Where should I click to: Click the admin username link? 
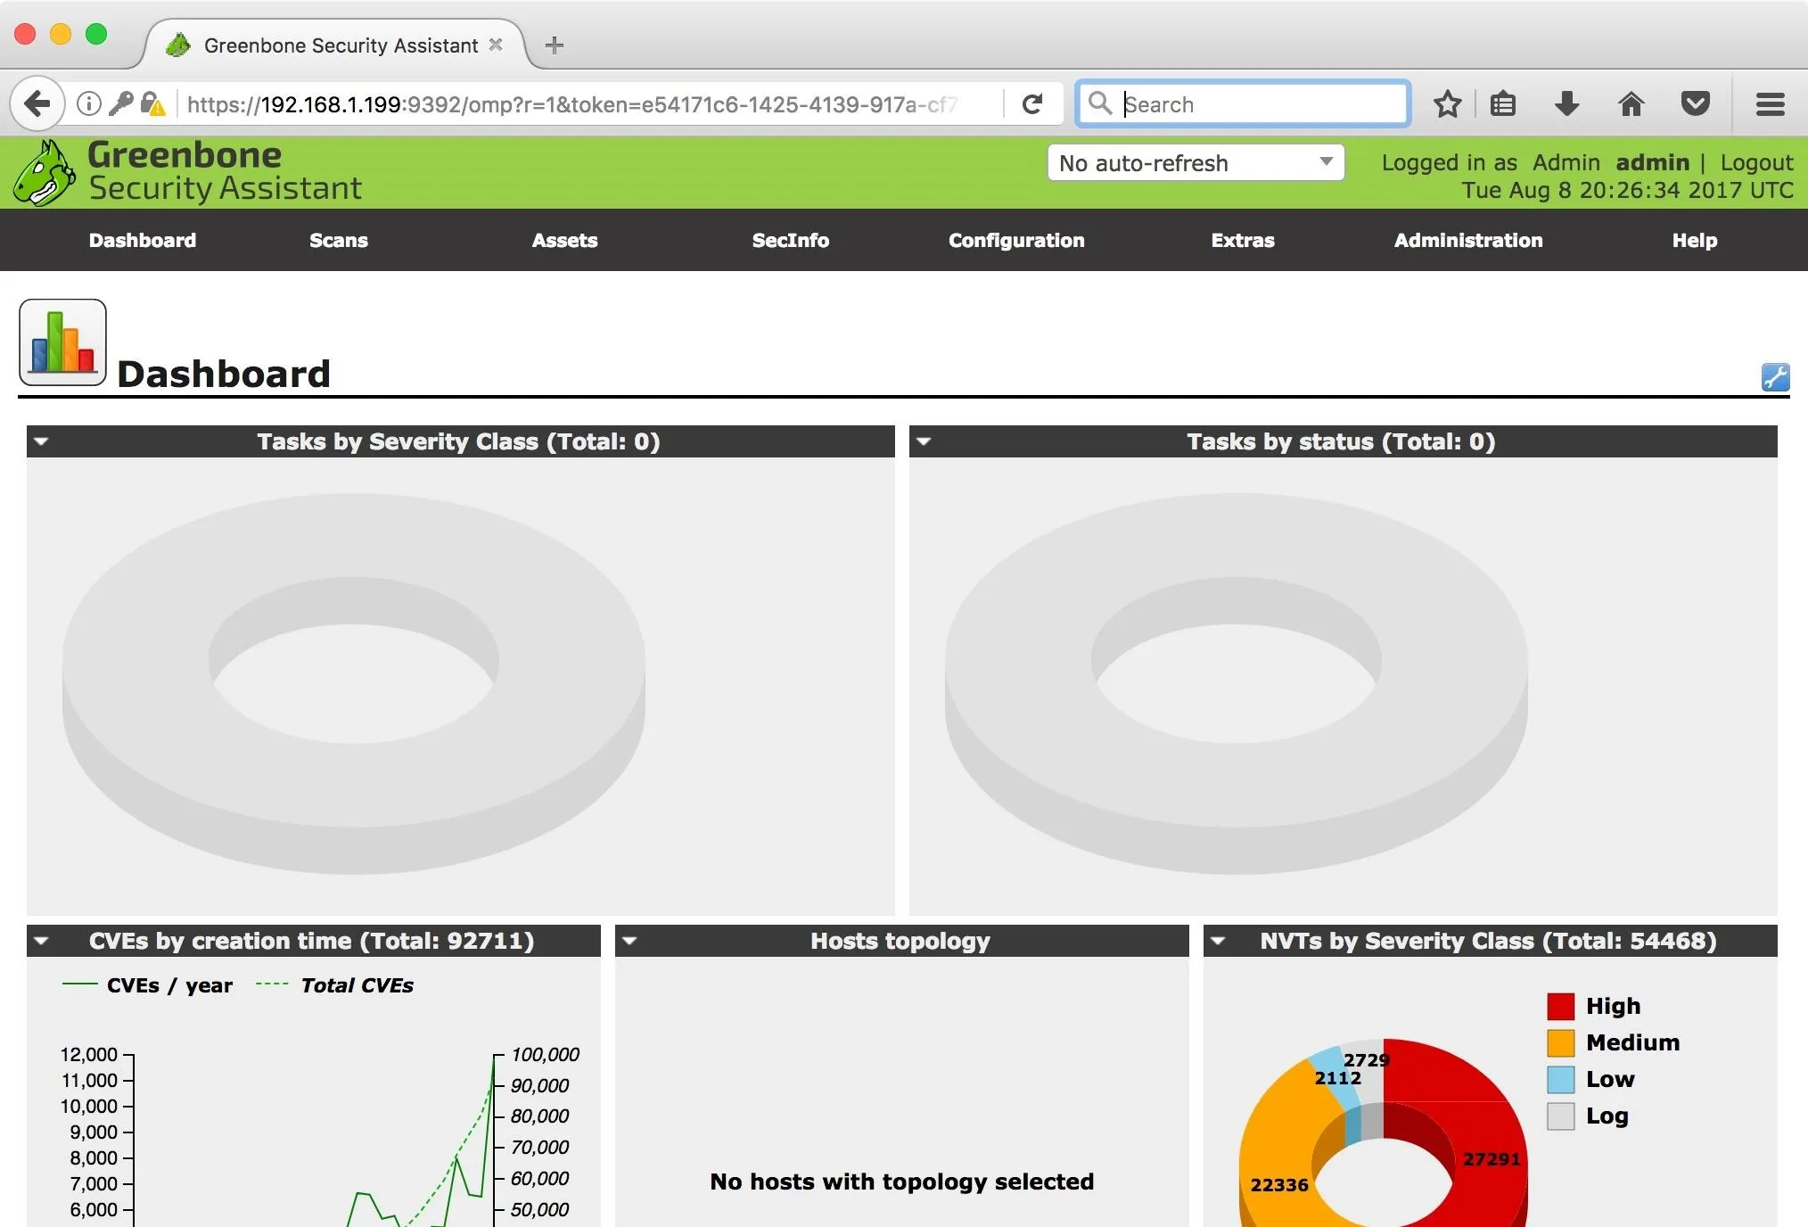point(1652,162)
